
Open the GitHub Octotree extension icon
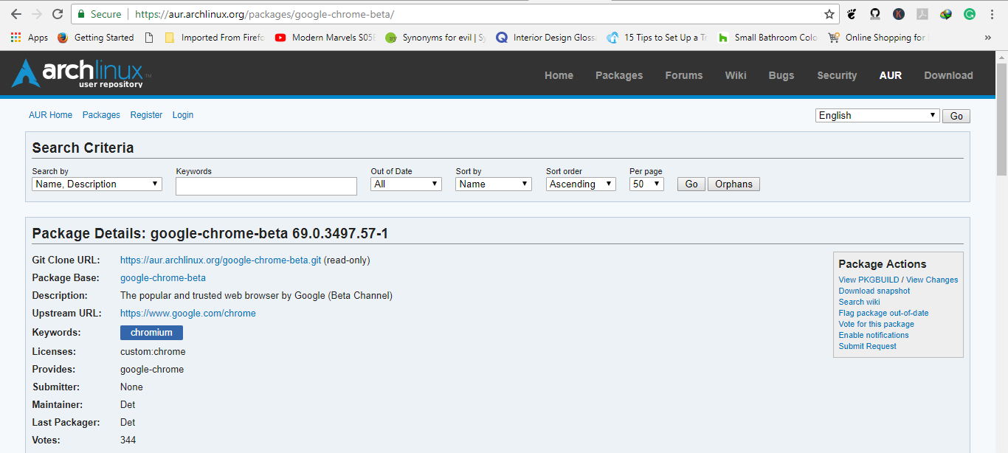coord(874,14)
